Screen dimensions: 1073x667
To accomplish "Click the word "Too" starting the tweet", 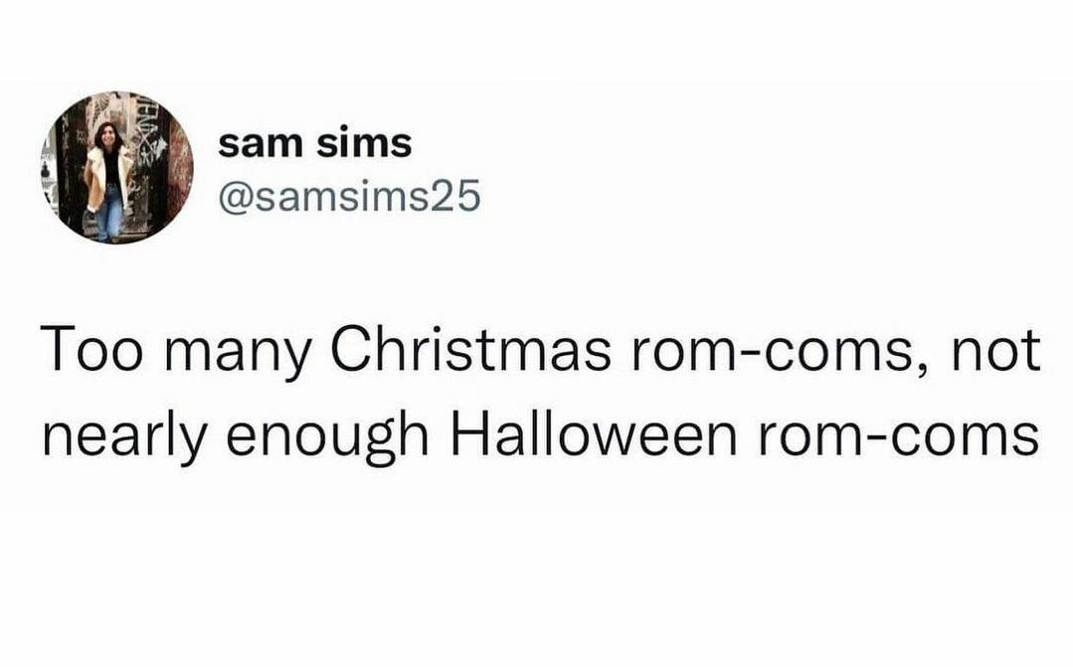I will pos(78,356).
